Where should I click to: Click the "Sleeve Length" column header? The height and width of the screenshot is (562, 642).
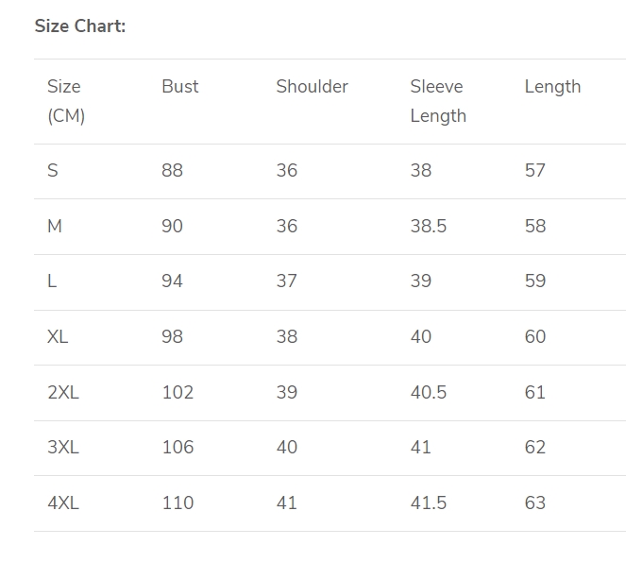pyautogui.click(x=438, y=101)
